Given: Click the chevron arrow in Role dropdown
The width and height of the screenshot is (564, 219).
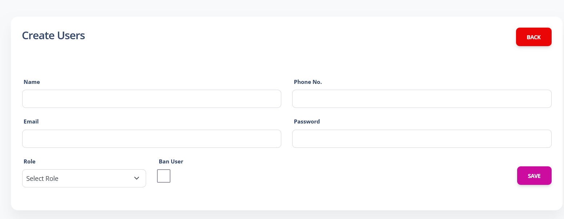Looking at the screenshot, I should tap(137, 178).
